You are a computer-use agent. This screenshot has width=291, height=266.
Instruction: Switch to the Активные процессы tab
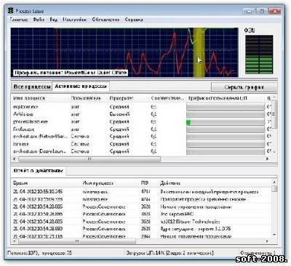click(81, 86)
